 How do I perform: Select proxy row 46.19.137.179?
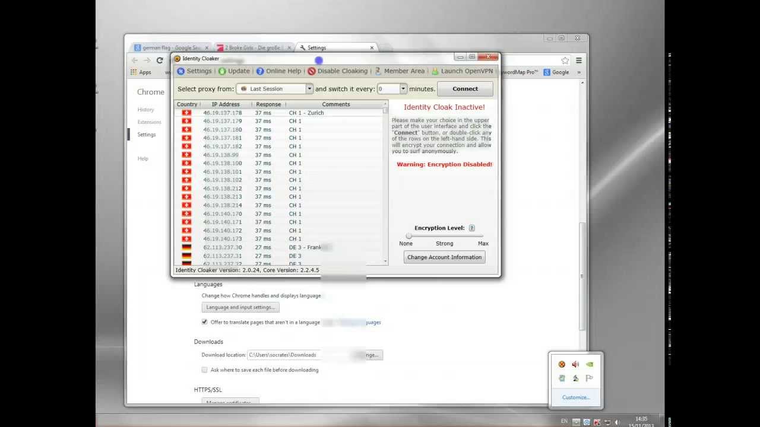278,121
